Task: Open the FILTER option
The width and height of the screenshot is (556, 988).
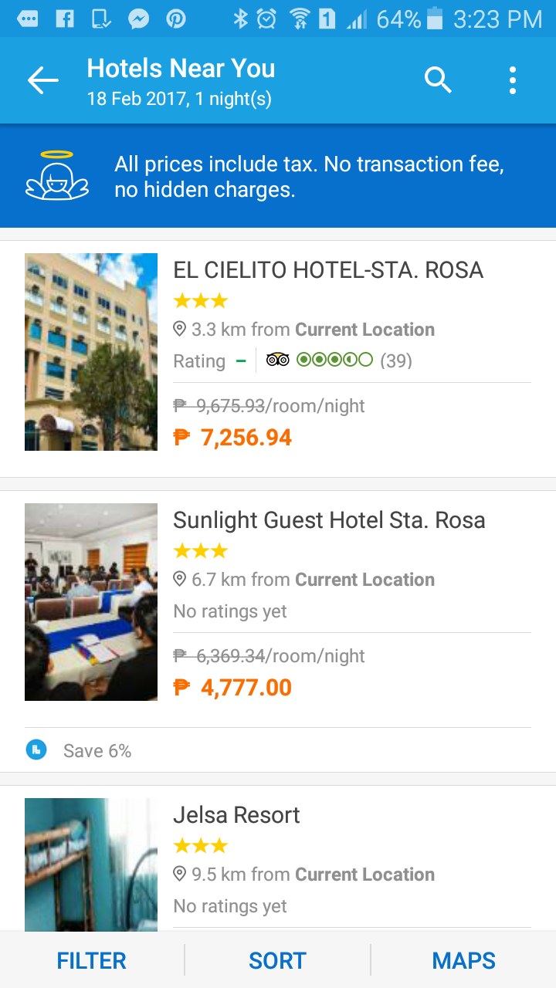Action: (x=91, y=960)
